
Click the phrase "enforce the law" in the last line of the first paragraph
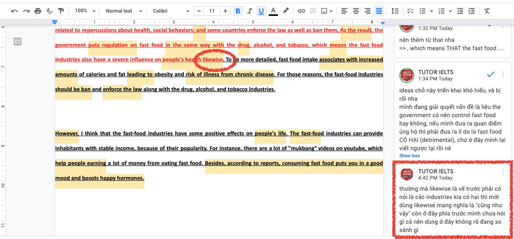pos(123,90)
